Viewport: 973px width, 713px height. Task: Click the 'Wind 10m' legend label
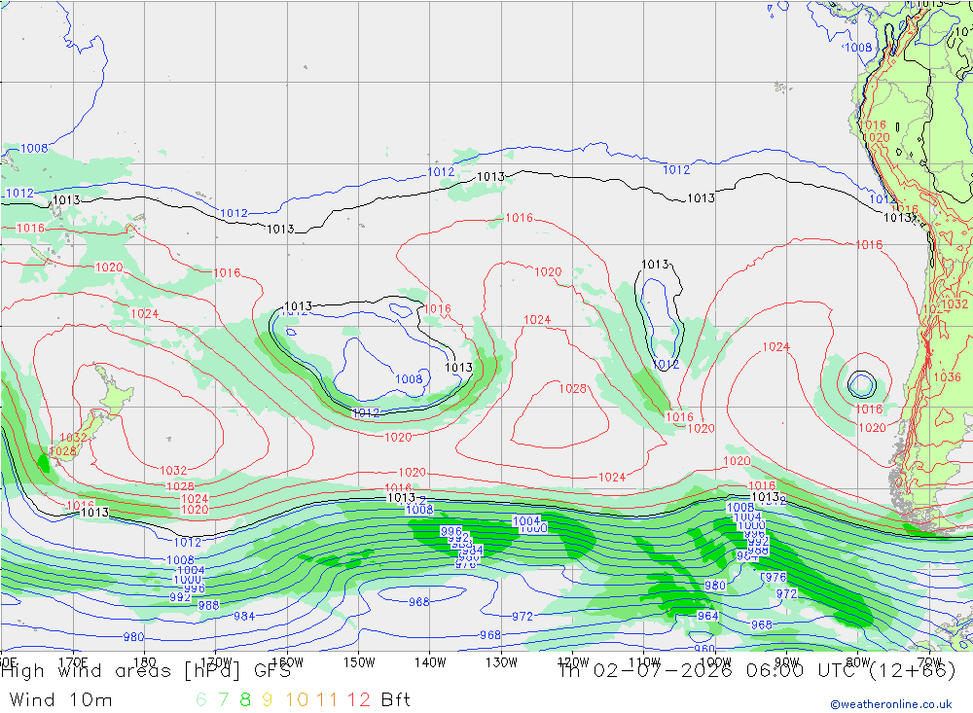(x=60, y=700)
